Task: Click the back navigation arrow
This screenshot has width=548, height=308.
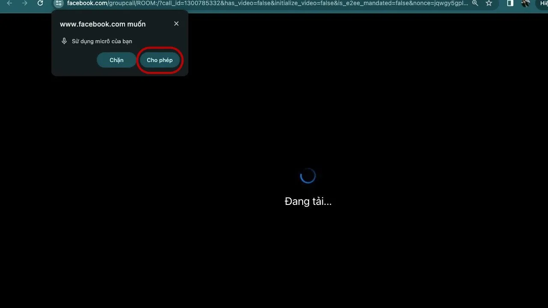Action: coord(9,3)
